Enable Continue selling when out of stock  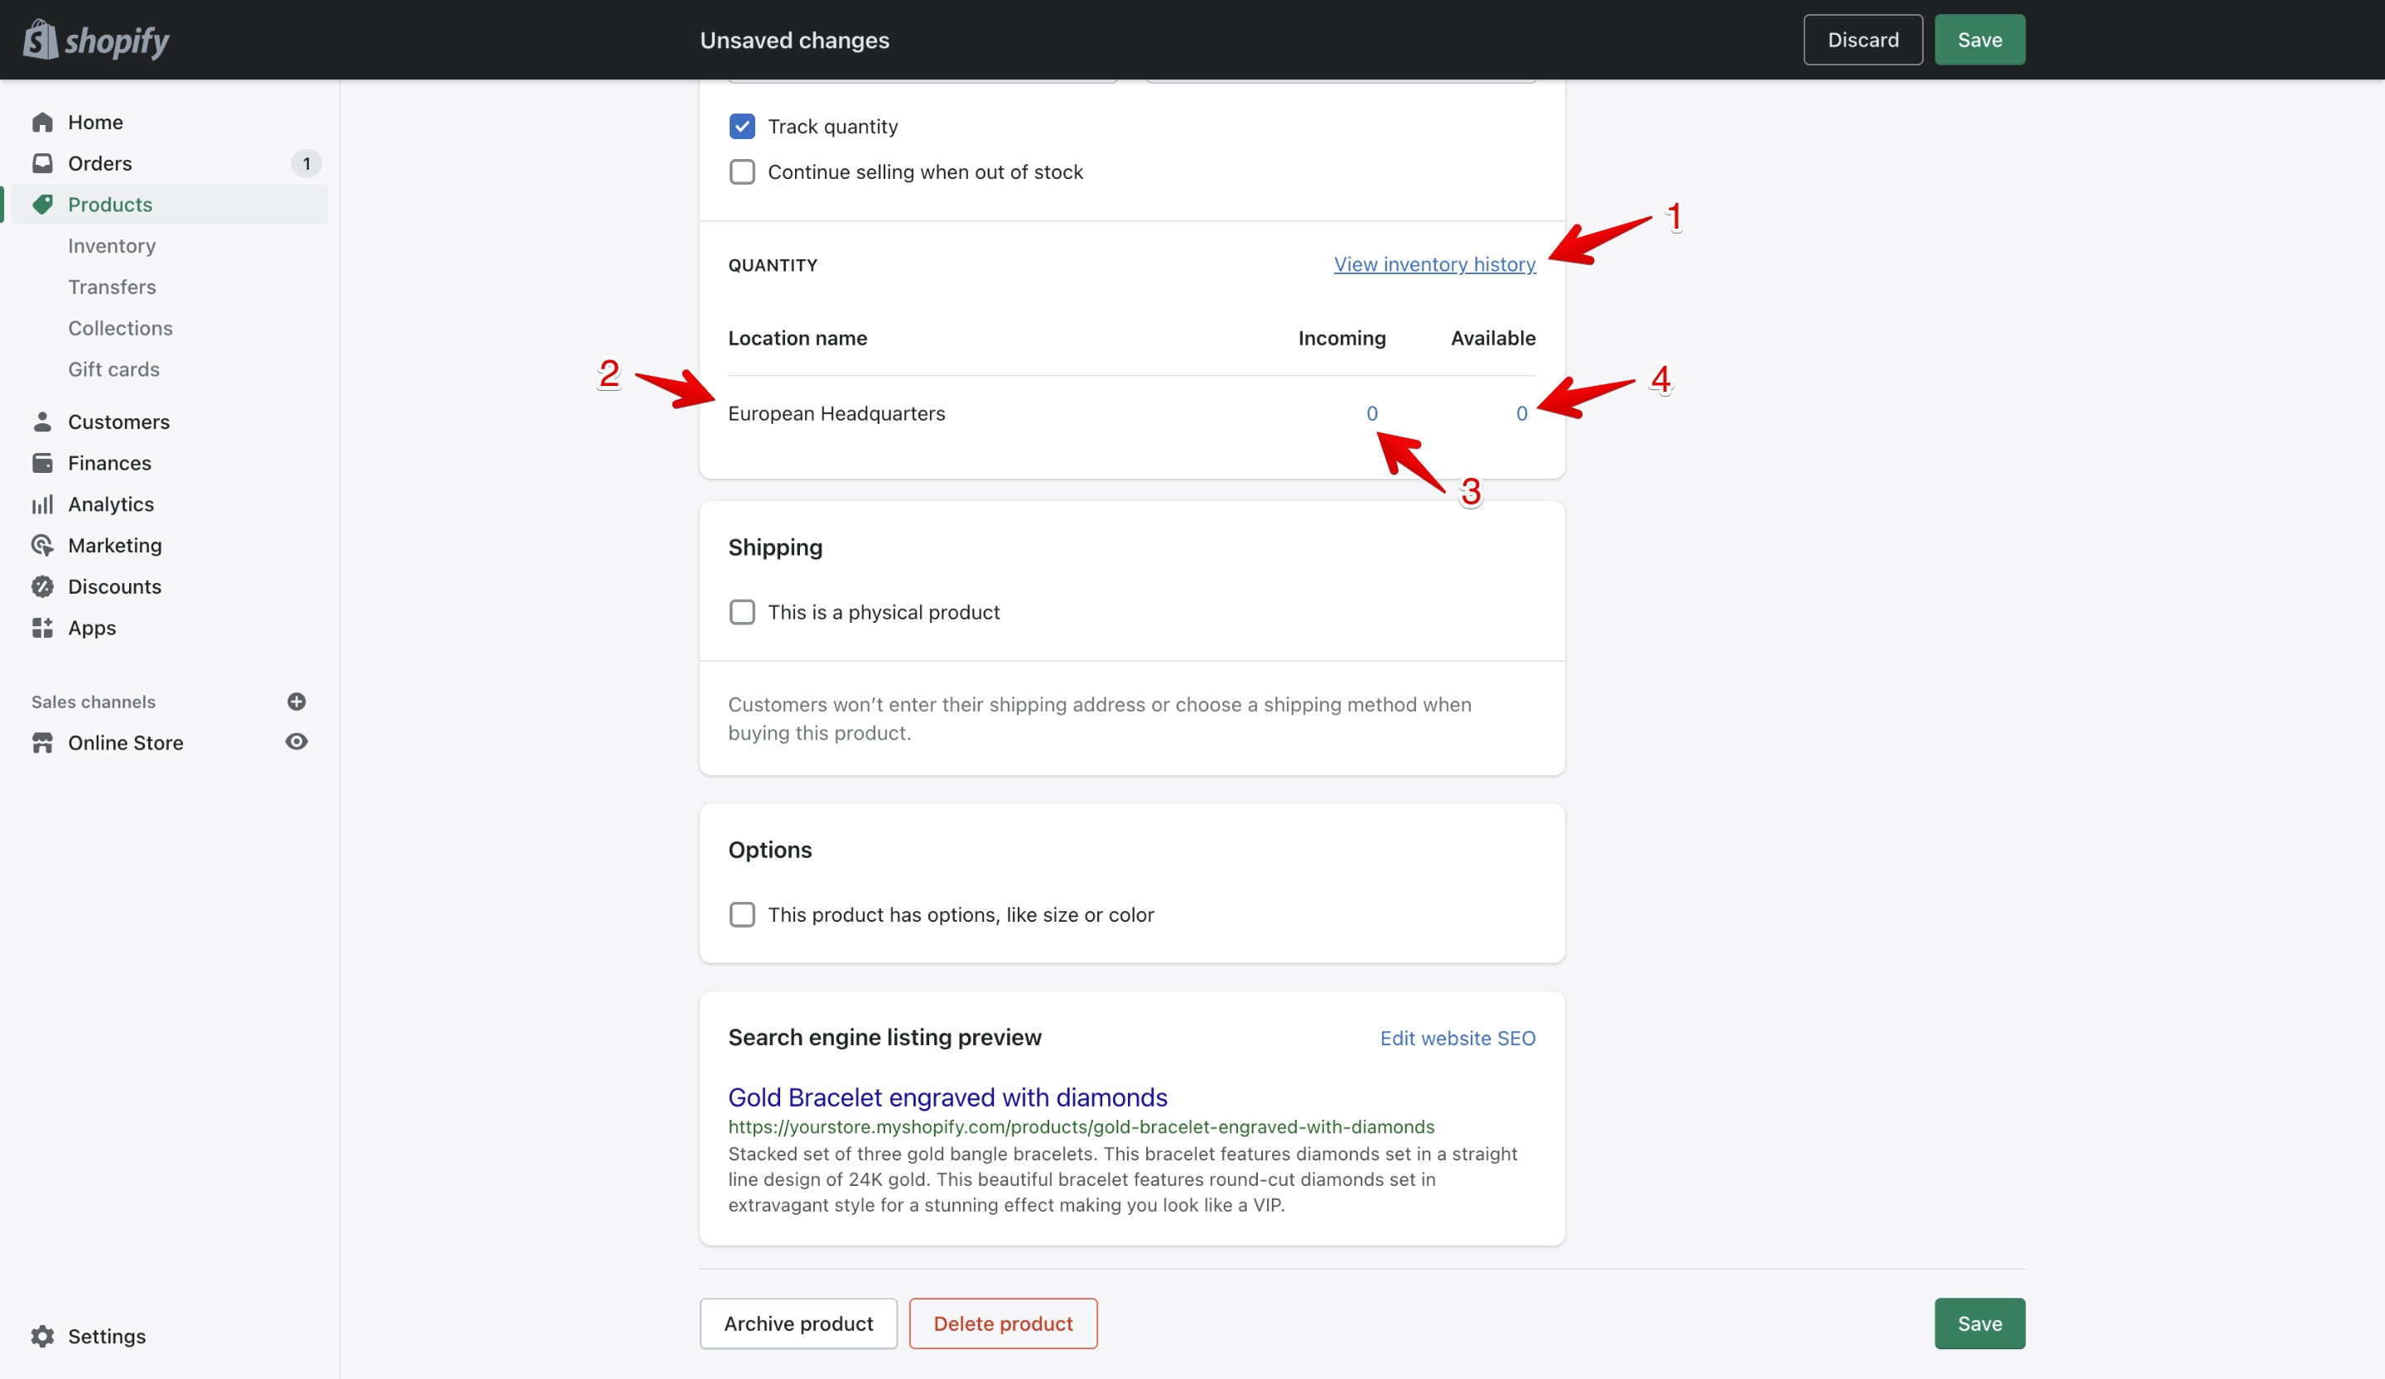point(742,171)
